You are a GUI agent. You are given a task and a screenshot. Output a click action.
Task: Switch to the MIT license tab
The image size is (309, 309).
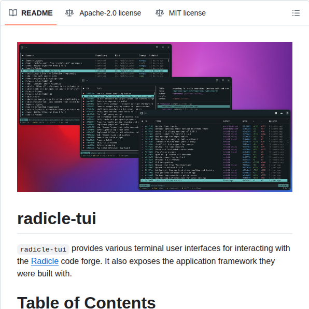tap(180, 13)
